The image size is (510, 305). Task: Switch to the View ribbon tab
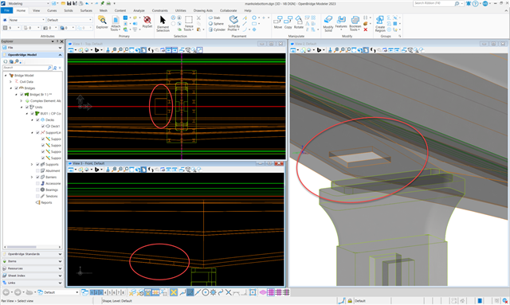tap(36, 10)
